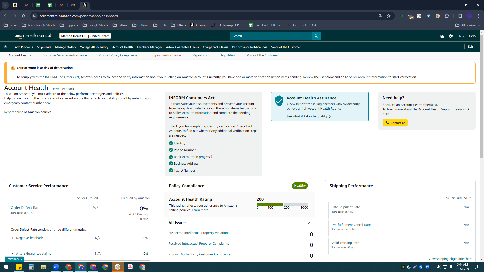
Task: Click the page vertical scrollbar
Action: tap(482, 97)
